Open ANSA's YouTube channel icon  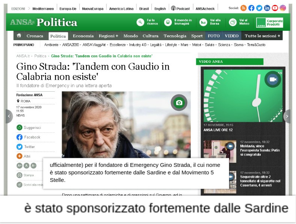click(275, 8)
